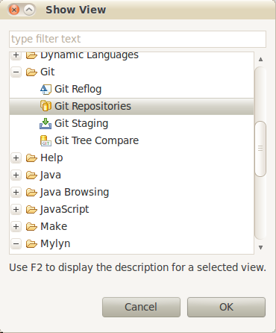The height and width of the screenshot is (333, 276).
Task: Expand the Make category
Action: coord(16,227)
